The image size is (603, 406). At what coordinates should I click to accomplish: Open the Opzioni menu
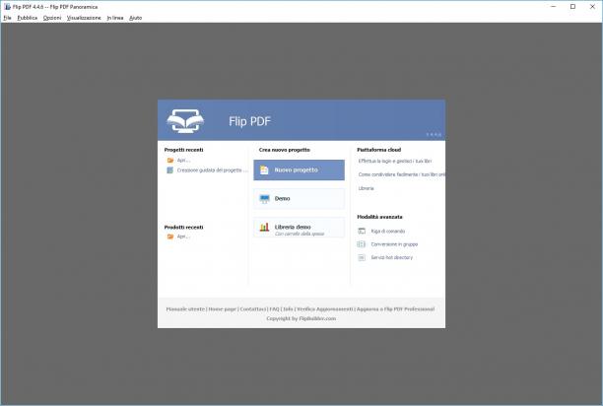(52, 18)
